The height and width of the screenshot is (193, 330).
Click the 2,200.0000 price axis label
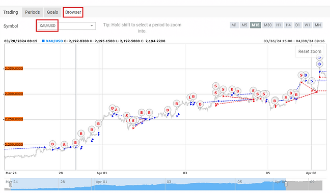[14, 145]
